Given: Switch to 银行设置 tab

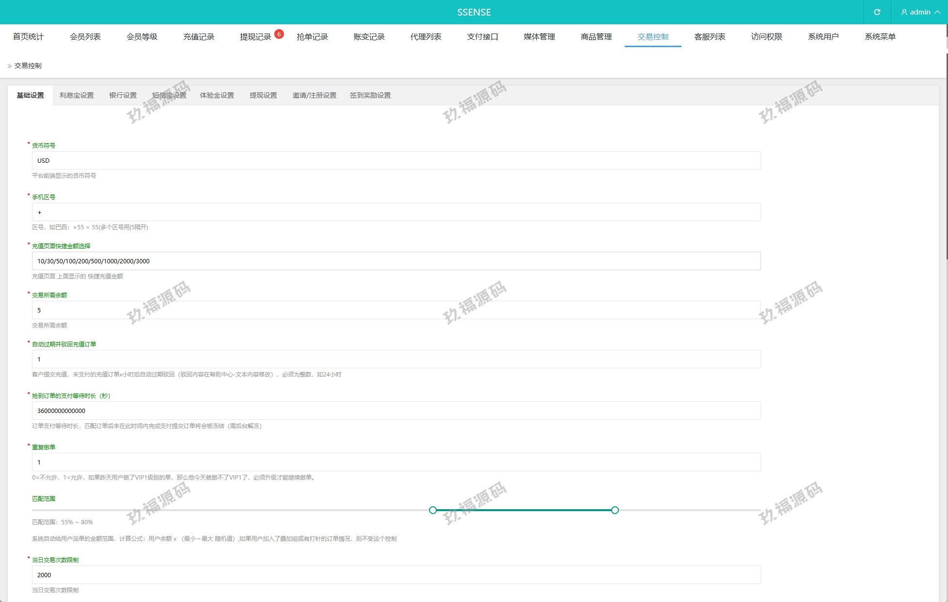Looking at the screenshot, I should [x=123, y=95].
